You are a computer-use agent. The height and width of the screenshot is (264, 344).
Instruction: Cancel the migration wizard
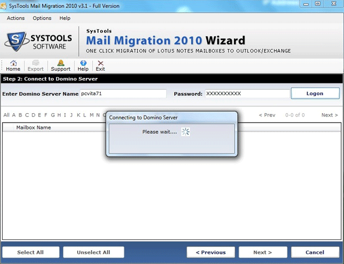pos(315,252)
